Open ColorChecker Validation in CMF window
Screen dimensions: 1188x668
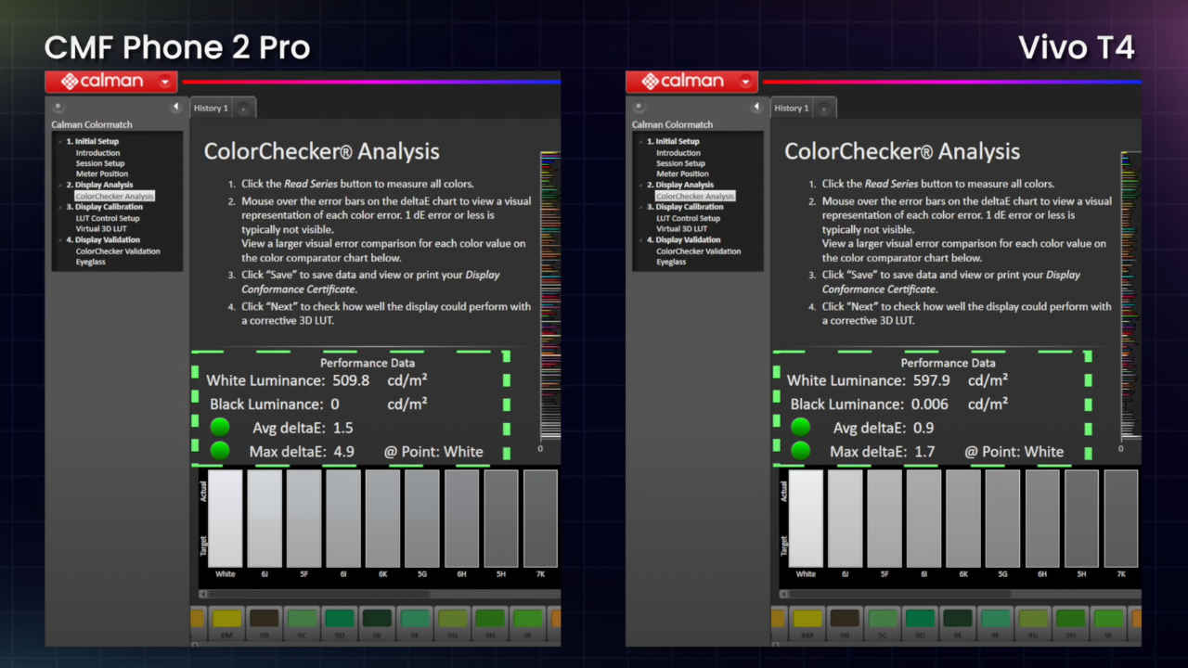[x=118, y=250]
